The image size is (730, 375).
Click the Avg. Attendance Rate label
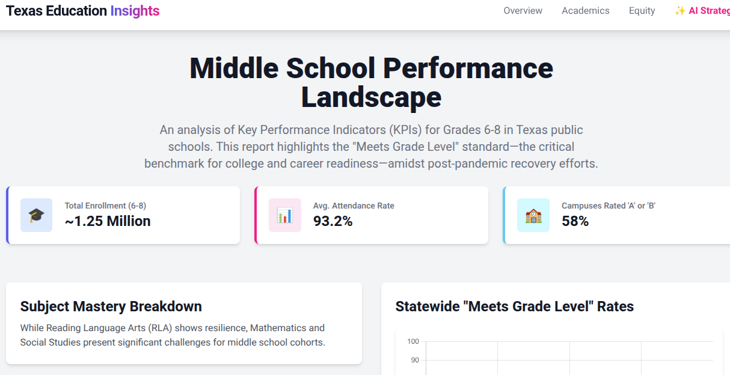click(x=354, y=206)
